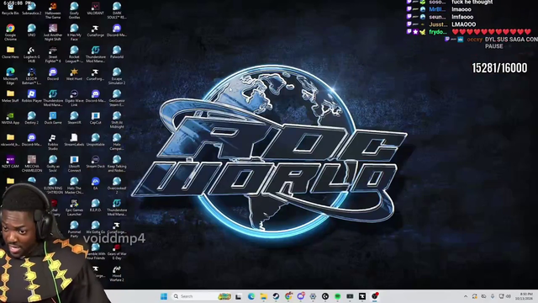This screenshot has height=303, width=538.
Task: Launch Destiny 2 desktop shortcut
Action: point(32,118)
